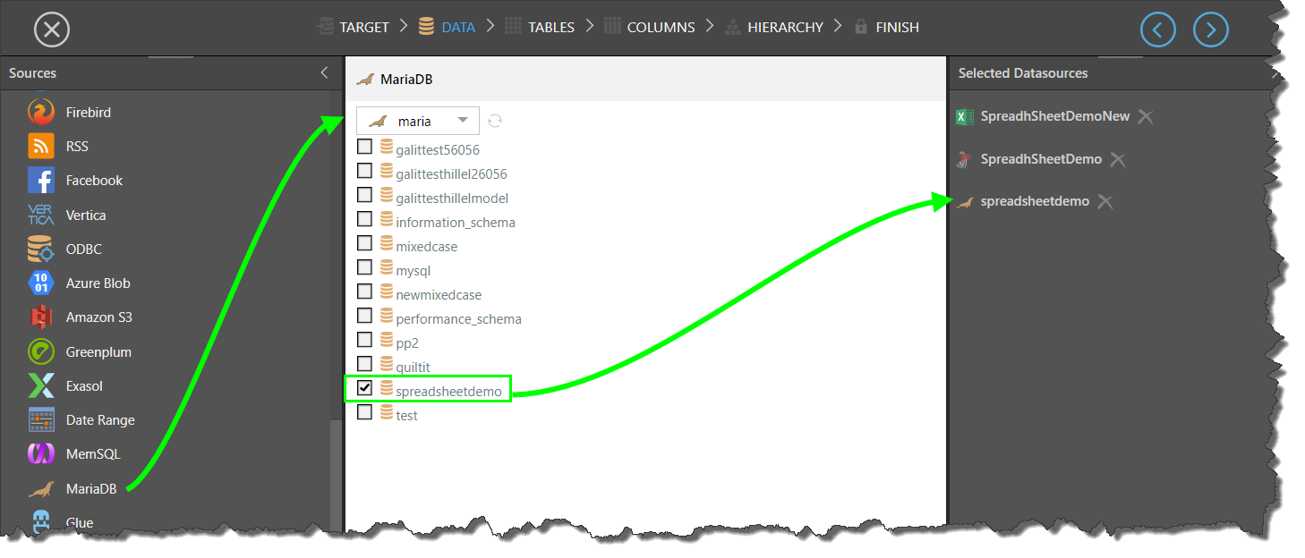The height and width of the screenshot is (558, 1305).
Task: Check the galittesthillelmodel checkbox
Action: (365, 195)
